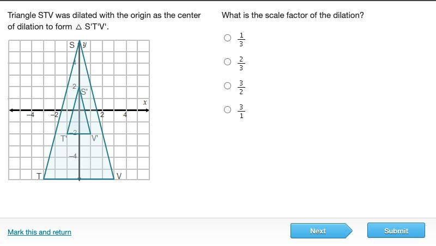Click vertex S at the top of the graph
Image resolution: width=436 pixels, height=246 pixels.
point(72,45)
